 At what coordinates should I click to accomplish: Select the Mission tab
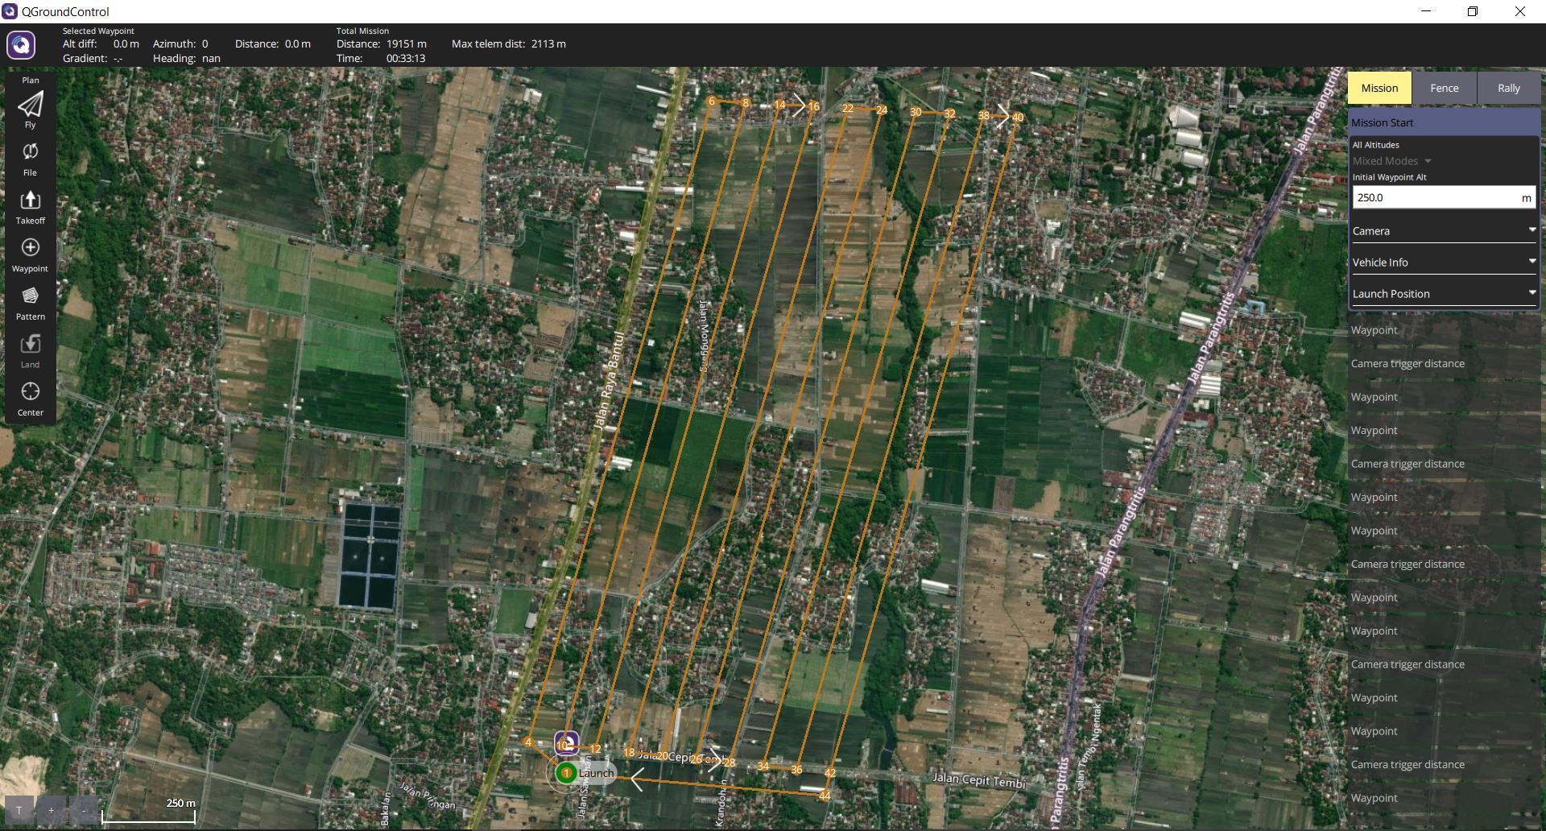tap(1379, 88)
